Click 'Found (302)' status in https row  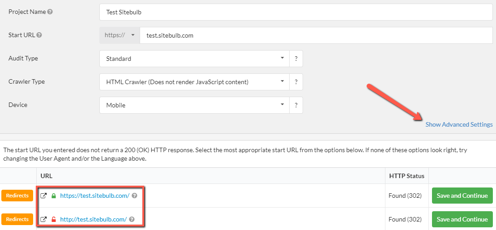point(405,196)
